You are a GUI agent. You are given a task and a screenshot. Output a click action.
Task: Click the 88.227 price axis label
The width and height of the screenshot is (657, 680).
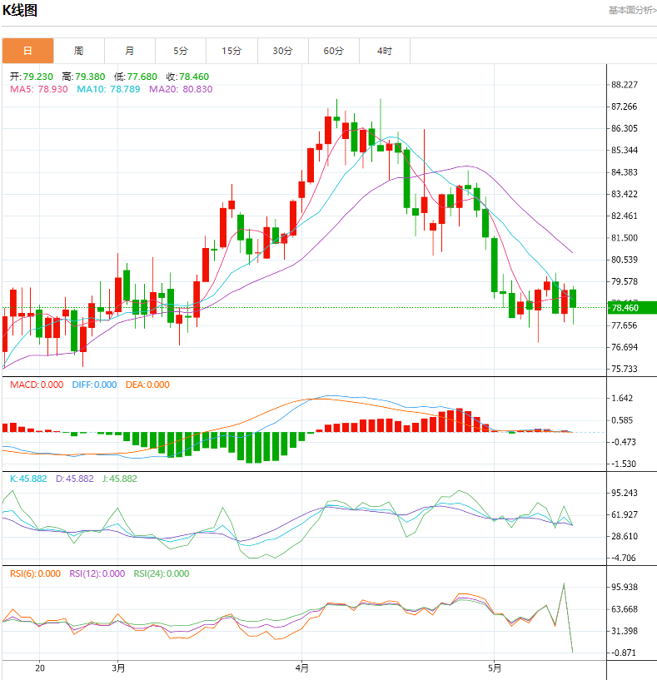(625, 85)
